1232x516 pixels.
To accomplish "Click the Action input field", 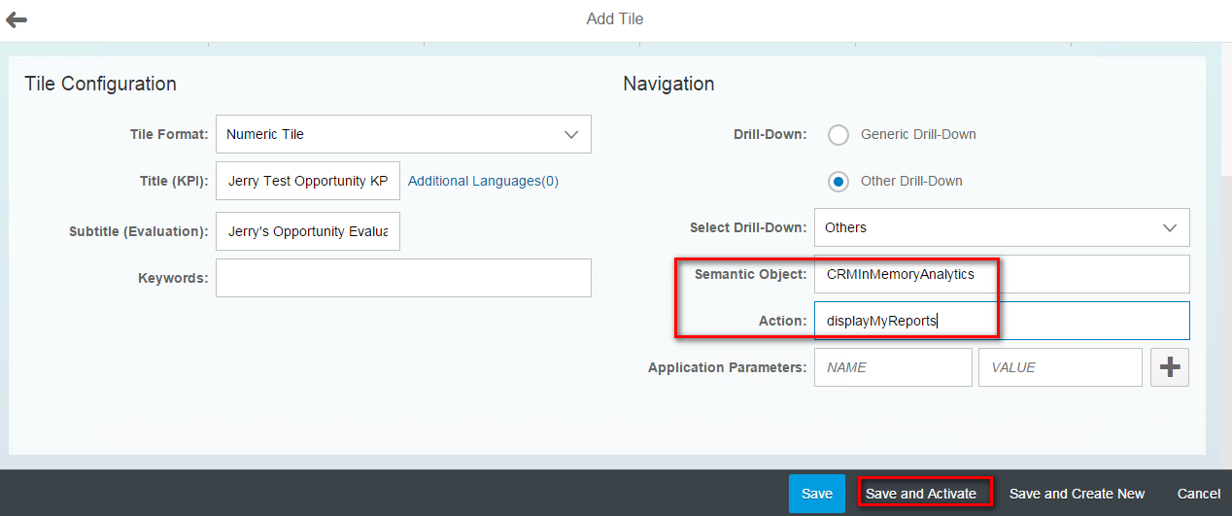I will pos(1002,321).
